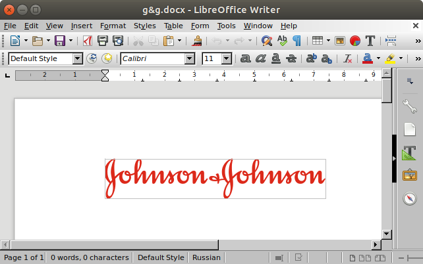Open sidebar Properties wrench panel

click(410, 106)
